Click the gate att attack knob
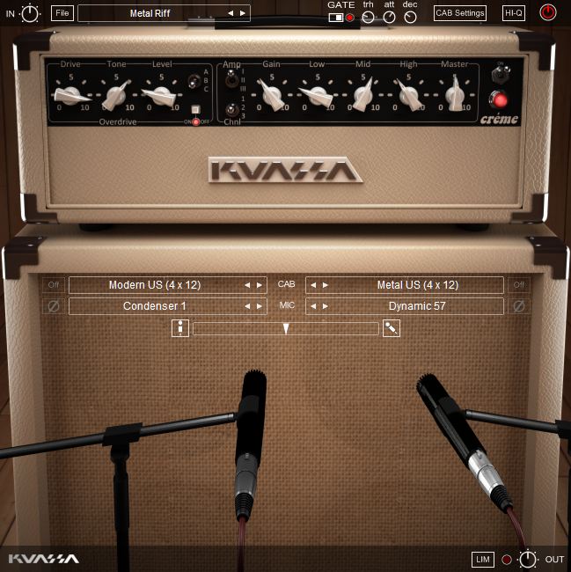This screenshot has width=571, height=572. pyautogui.click(x=389, y=17)
